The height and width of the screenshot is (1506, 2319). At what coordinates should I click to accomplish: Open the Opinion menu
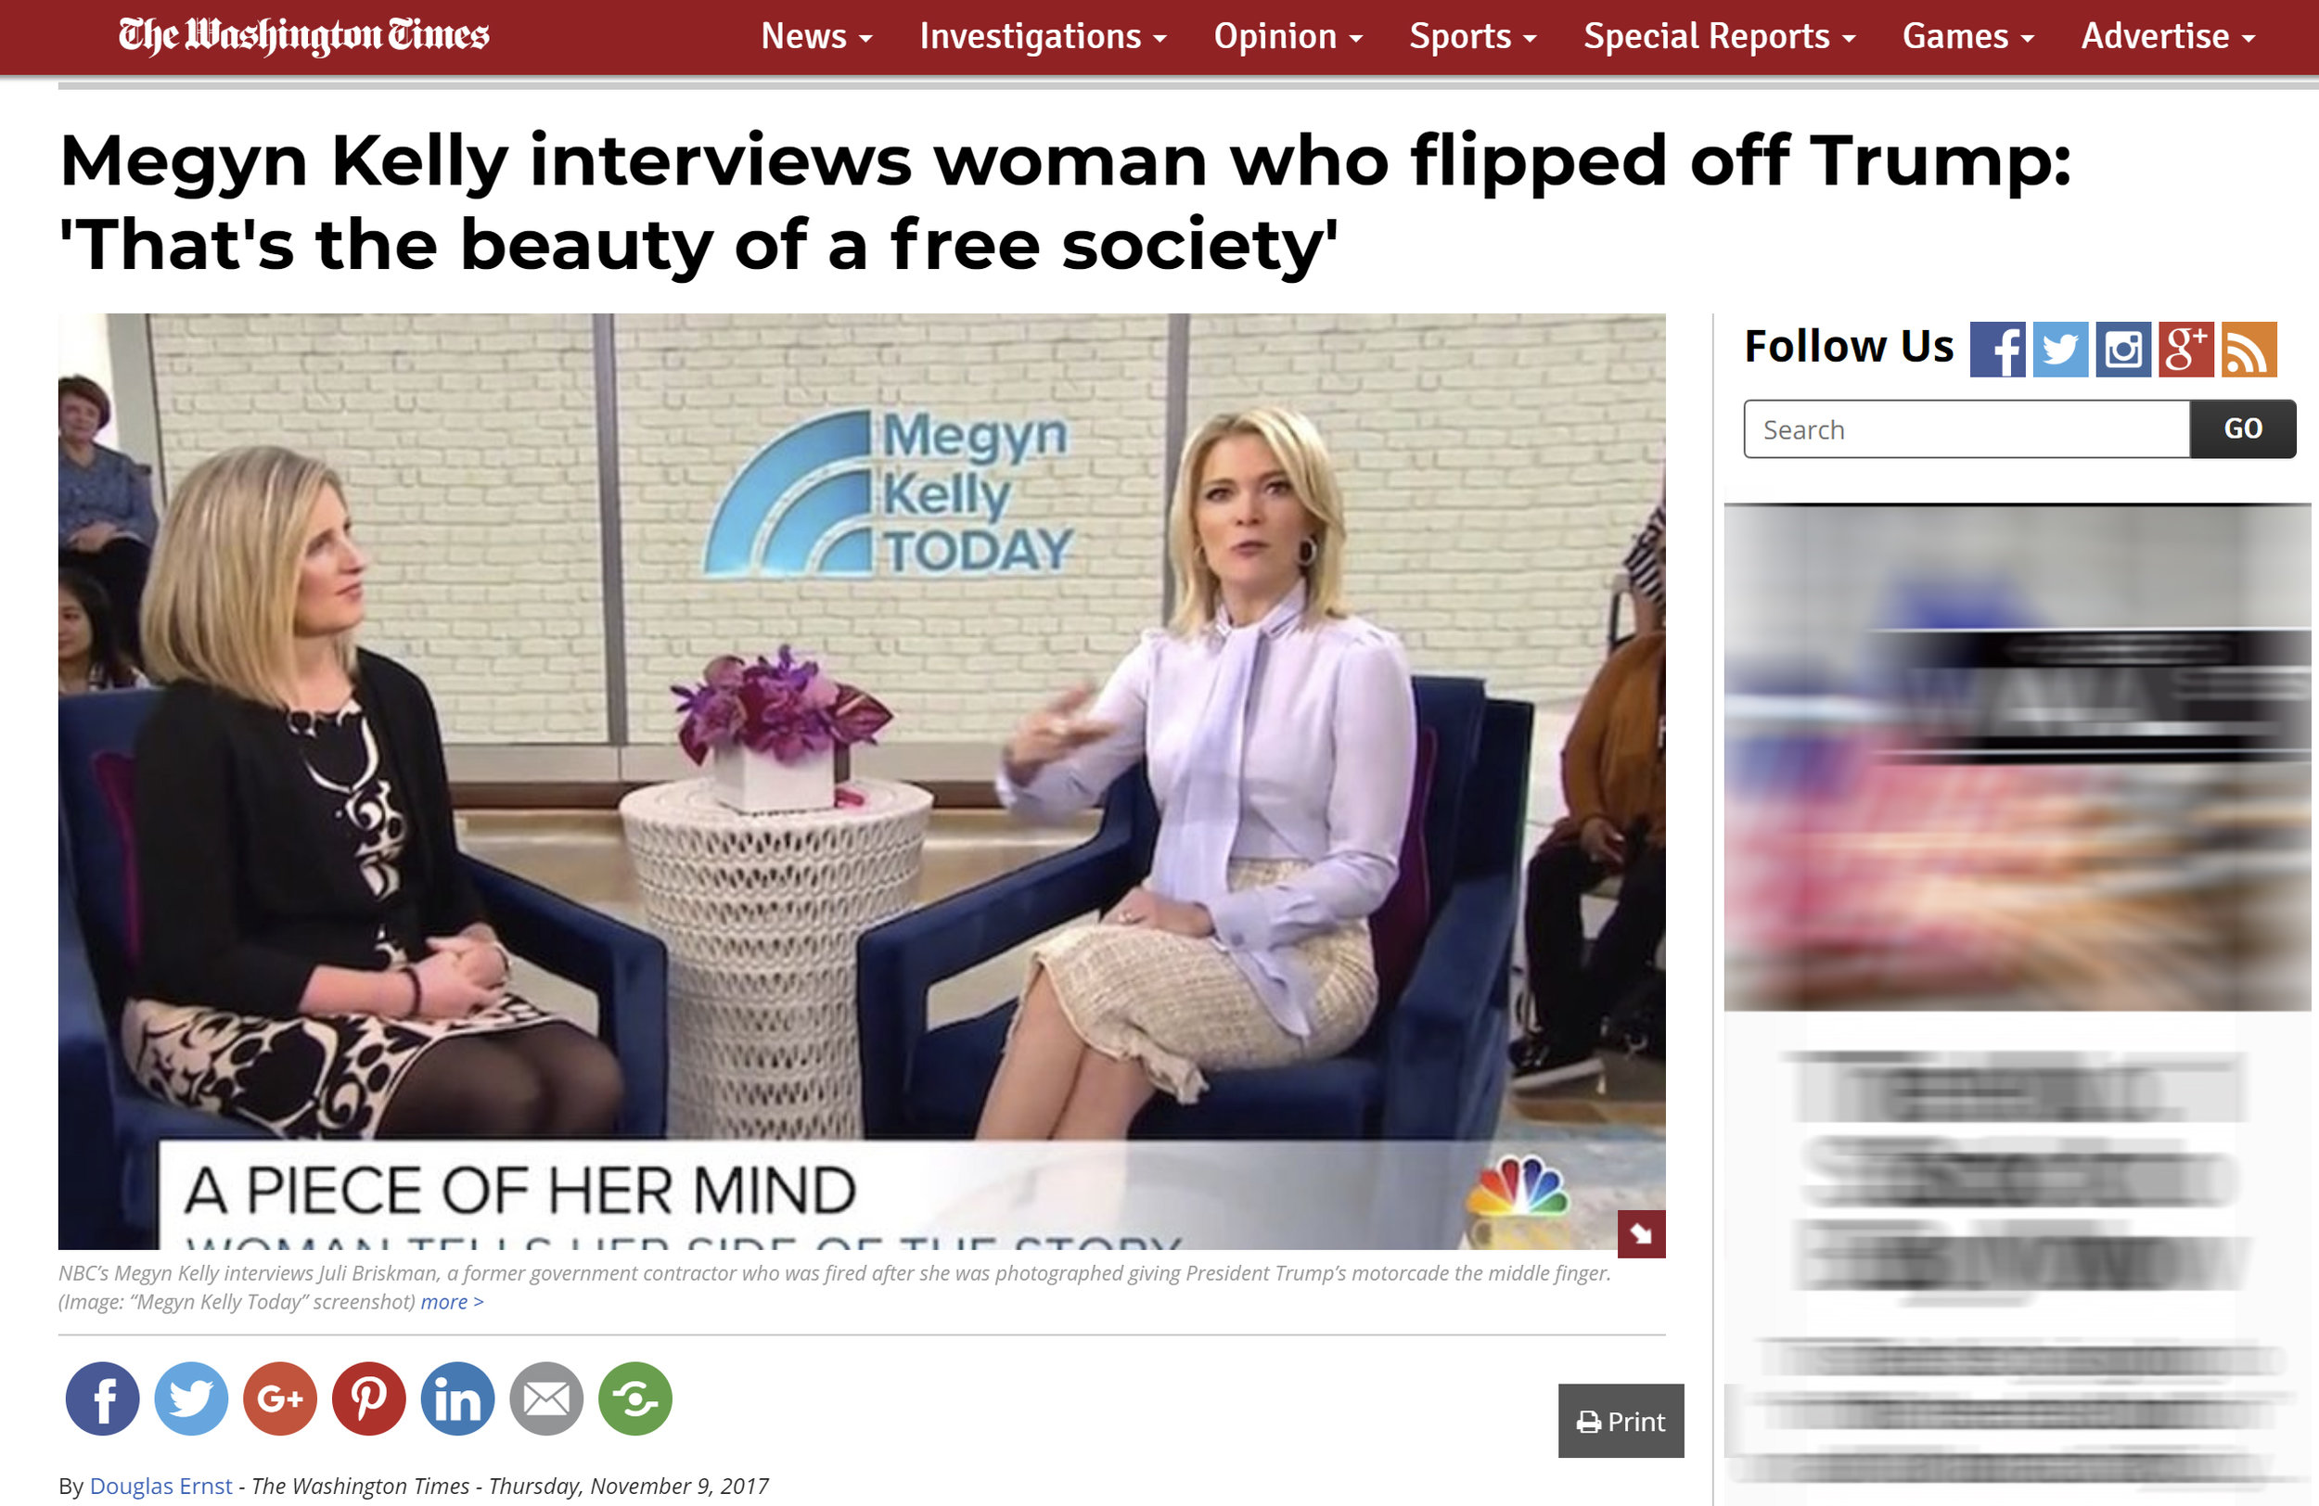tap(1288, 36)
